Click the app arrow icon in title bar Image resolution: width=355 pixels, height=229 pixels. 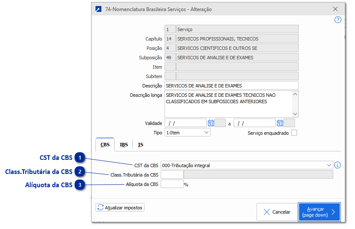[x=98, y=9]
